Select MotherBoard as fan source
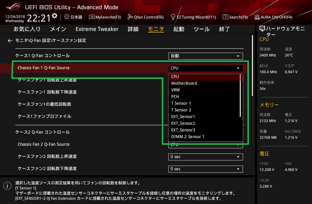 point(204,83)
